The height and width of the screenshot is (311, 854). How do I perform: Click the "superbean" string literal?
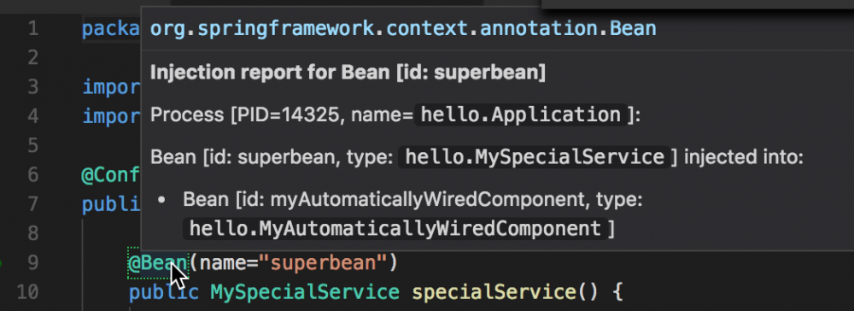point(324,263)
